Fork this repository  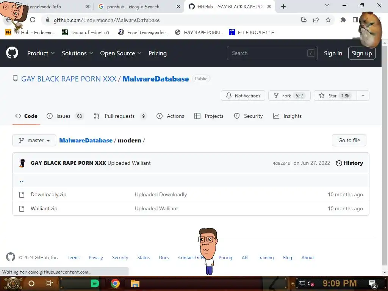(x=289, y=95)
